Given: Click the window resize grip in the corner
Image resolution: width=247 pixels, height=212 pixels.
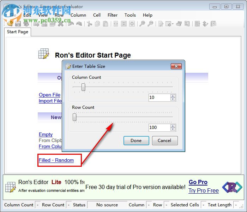Looking at the screenshot, I should tap(241, 206).
